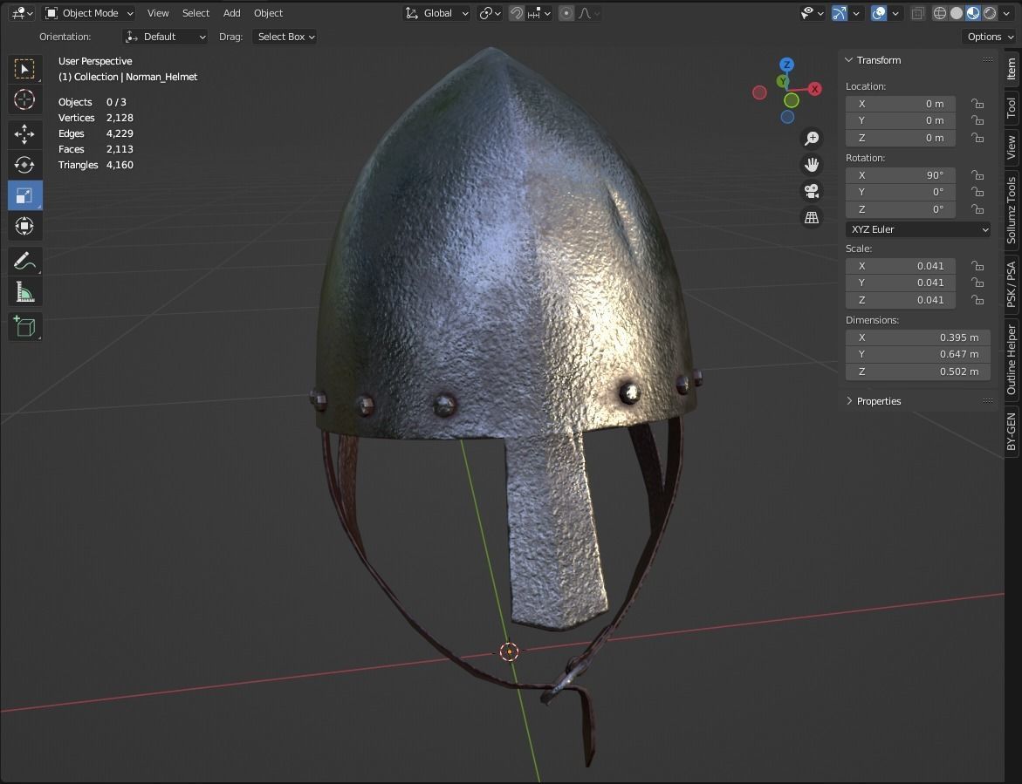Screen dimensions: 1022x784
Task: Click Rotation X 90° field
Action: [x=900, y=175]
